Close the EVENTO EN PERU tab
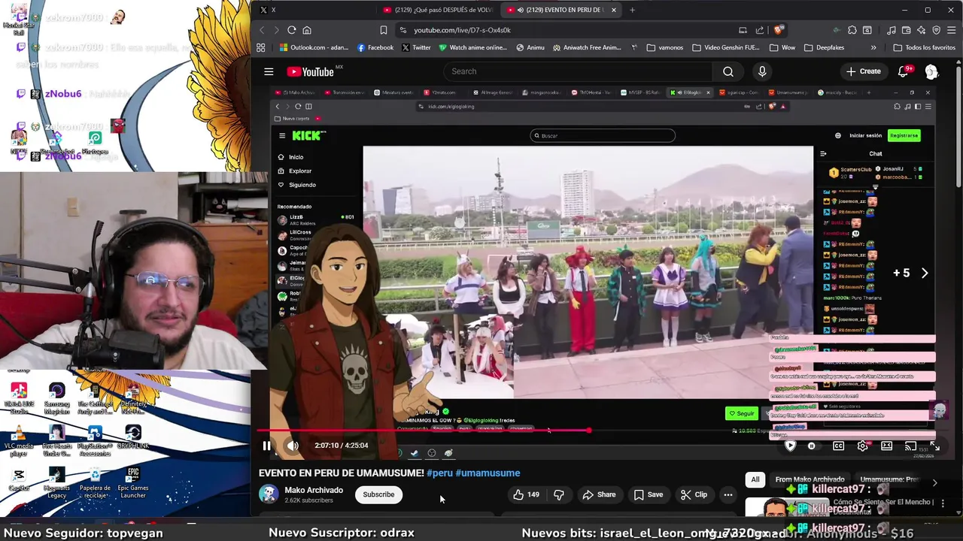The image size is (963, 541). click(614, 10)
